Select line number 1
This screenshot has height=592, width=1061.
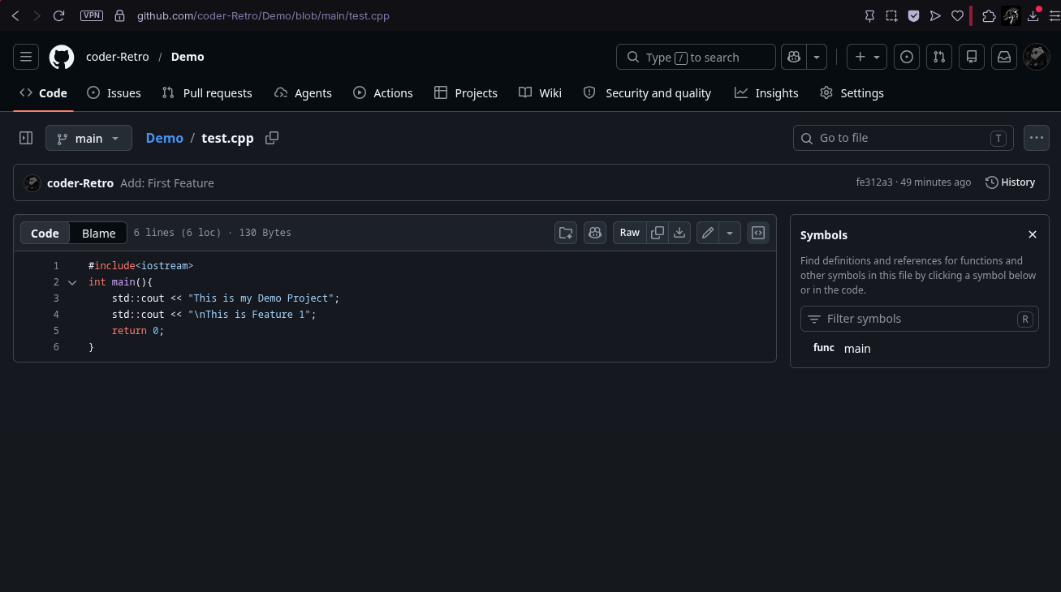[x=56, y=266]
